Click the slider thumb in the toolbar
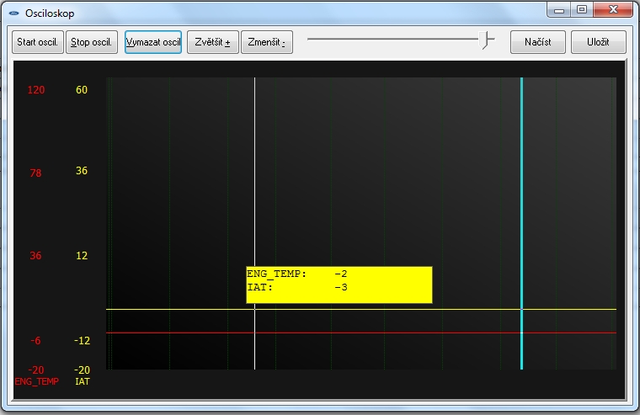The width and height of the screenshot is (640, 415). point(486,40)
